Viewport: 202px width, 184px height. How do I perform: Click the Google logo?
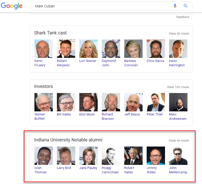coord(11,6)
